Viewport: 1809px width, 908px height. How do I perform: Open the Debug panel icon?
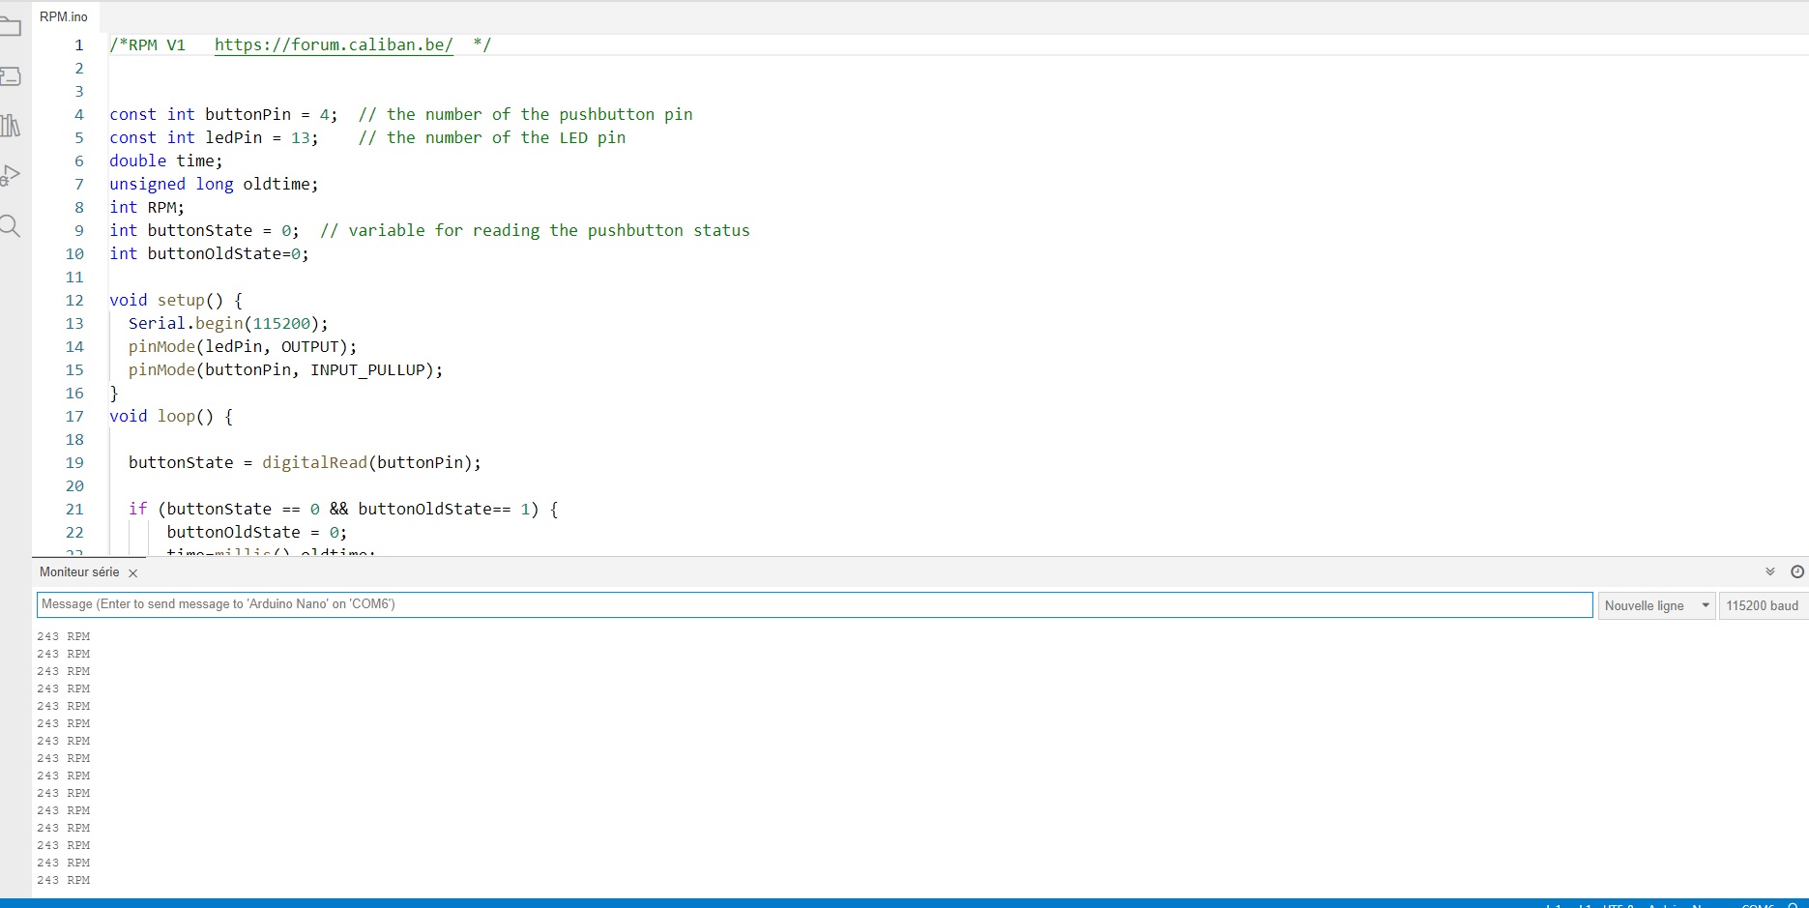pyautogui.click(x=11, y=176)
